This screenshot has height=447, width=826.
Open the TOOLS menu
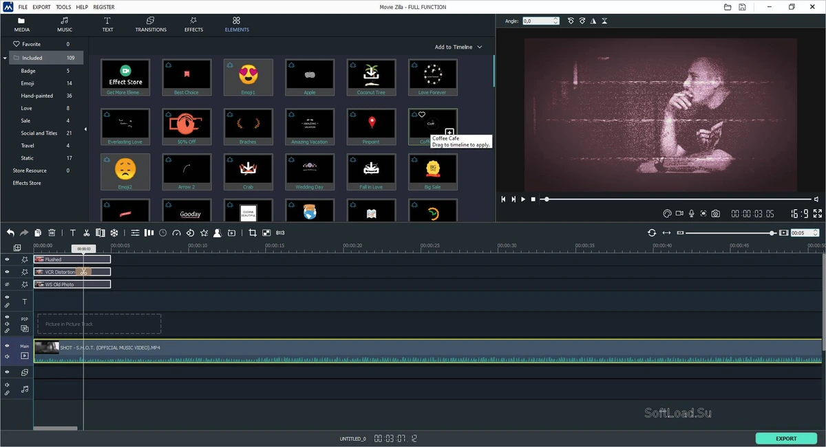point(63,7)
